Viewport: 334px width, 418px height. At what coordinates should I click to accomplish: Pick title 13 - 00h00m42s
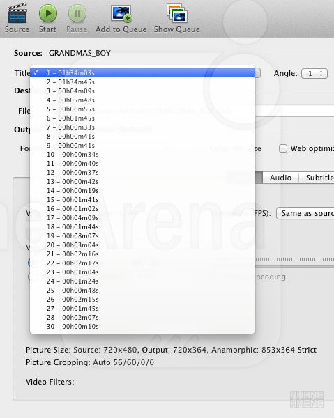(x=143, y=182)
